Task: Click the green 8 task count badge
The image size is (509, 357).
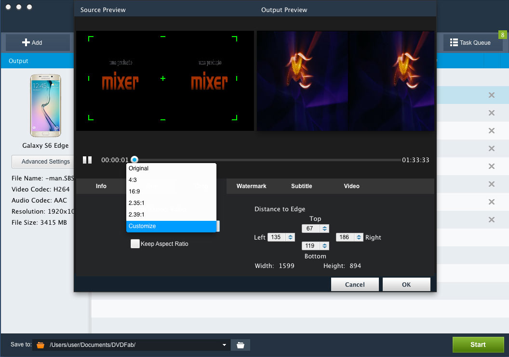Action: [503, 35]
